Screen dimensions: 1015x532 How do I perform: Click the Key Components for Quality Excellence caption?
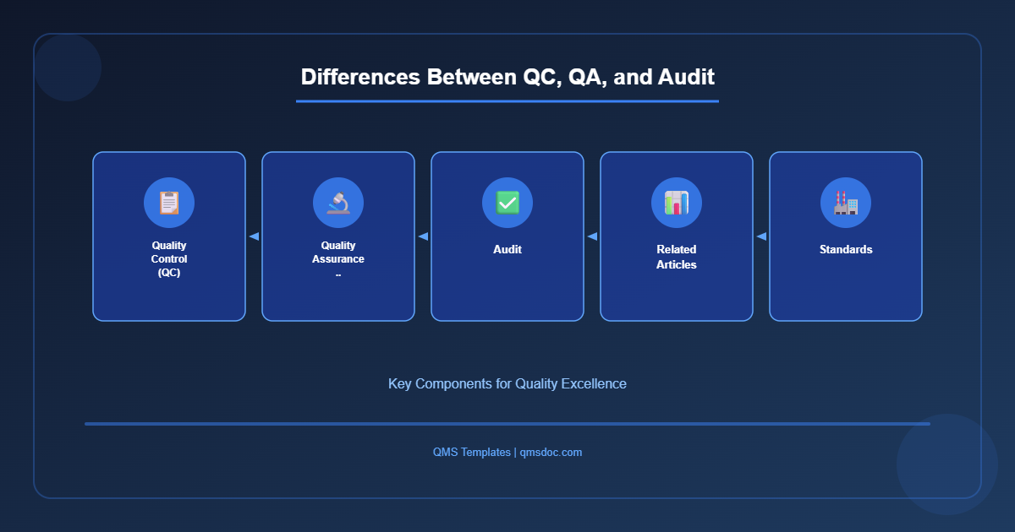coord(507,383)
